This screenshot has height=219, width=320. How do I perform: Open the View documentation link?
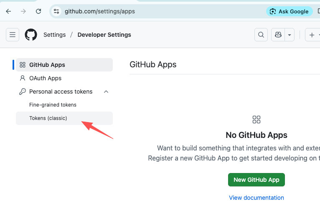pyautogui.click(x=257, y=198)
